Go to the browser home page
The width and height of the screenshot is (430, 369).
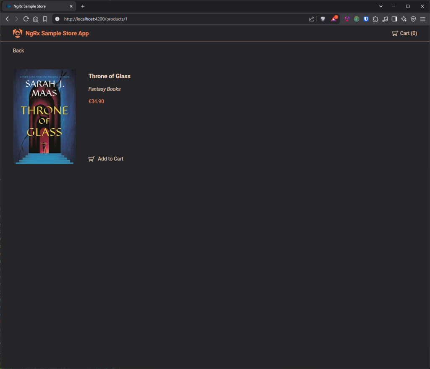(x=36, y=19)
